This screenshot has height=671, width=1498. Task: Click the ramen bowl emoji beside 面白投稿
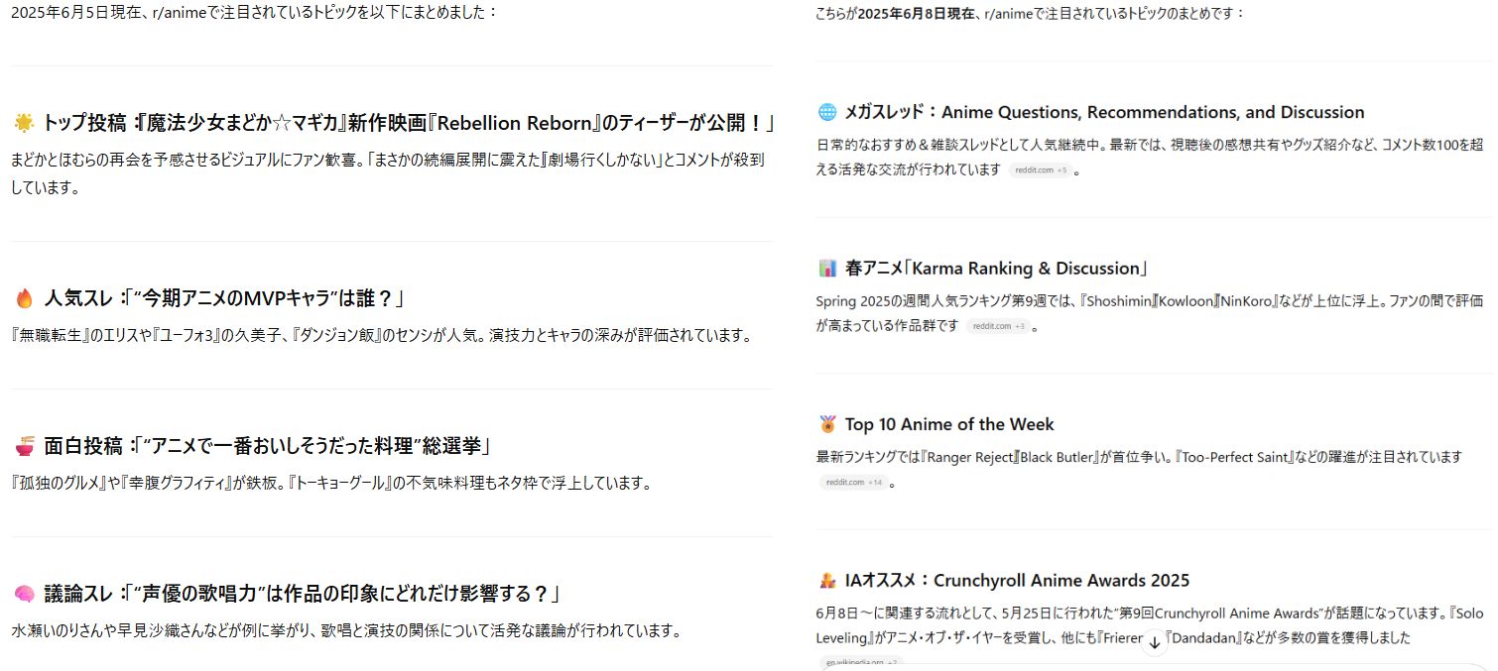(x=25, y=446)
